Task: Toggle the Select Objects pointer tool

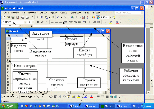Action: [17, 97]
